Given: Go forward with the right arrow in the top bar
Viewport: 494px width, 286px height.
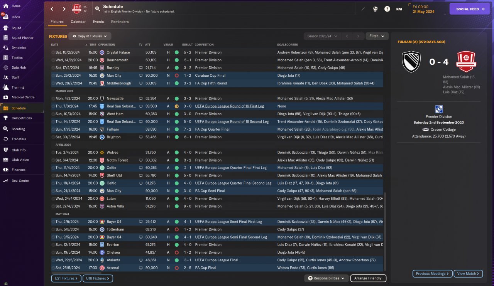Looking at the screenshot, I should point(64,9).
